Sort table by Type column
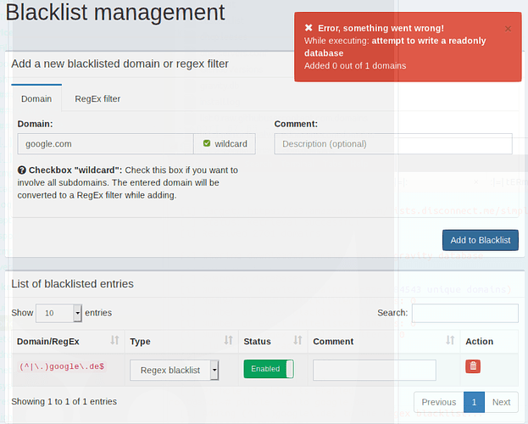This screenshot has height=424, width=528. pyautogui.click(x=228, y=341)
